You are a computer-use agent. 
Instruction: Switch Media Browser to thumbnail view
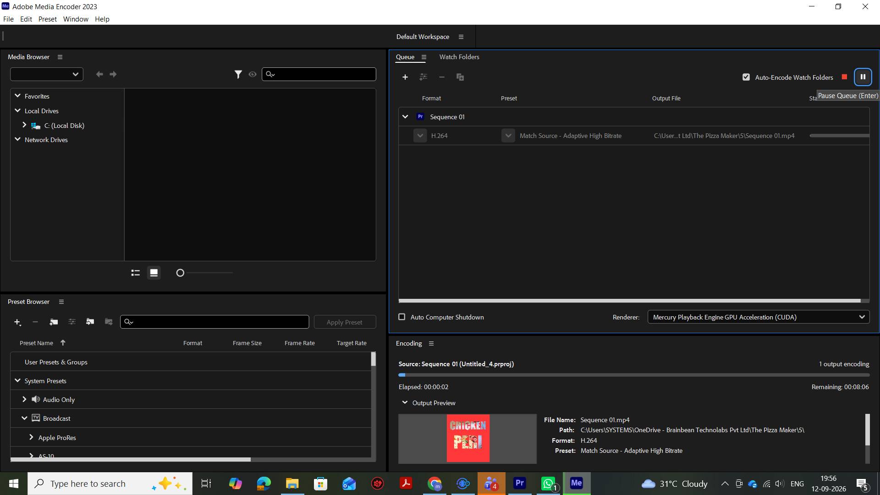pos(154,273)
